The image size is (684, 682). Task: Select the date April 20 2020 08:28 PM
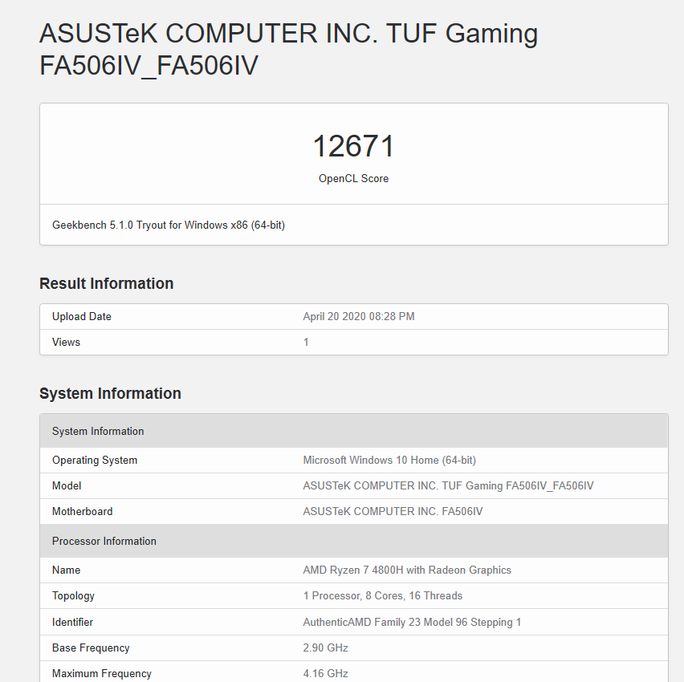coord(359,317)
